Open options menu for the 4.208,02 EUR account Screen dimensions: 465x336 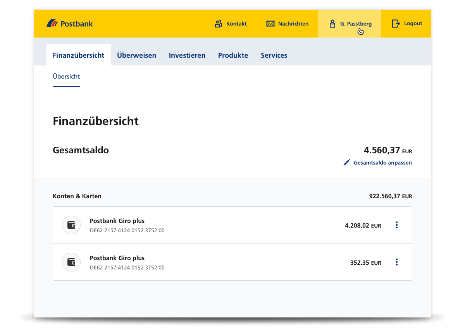396,225
